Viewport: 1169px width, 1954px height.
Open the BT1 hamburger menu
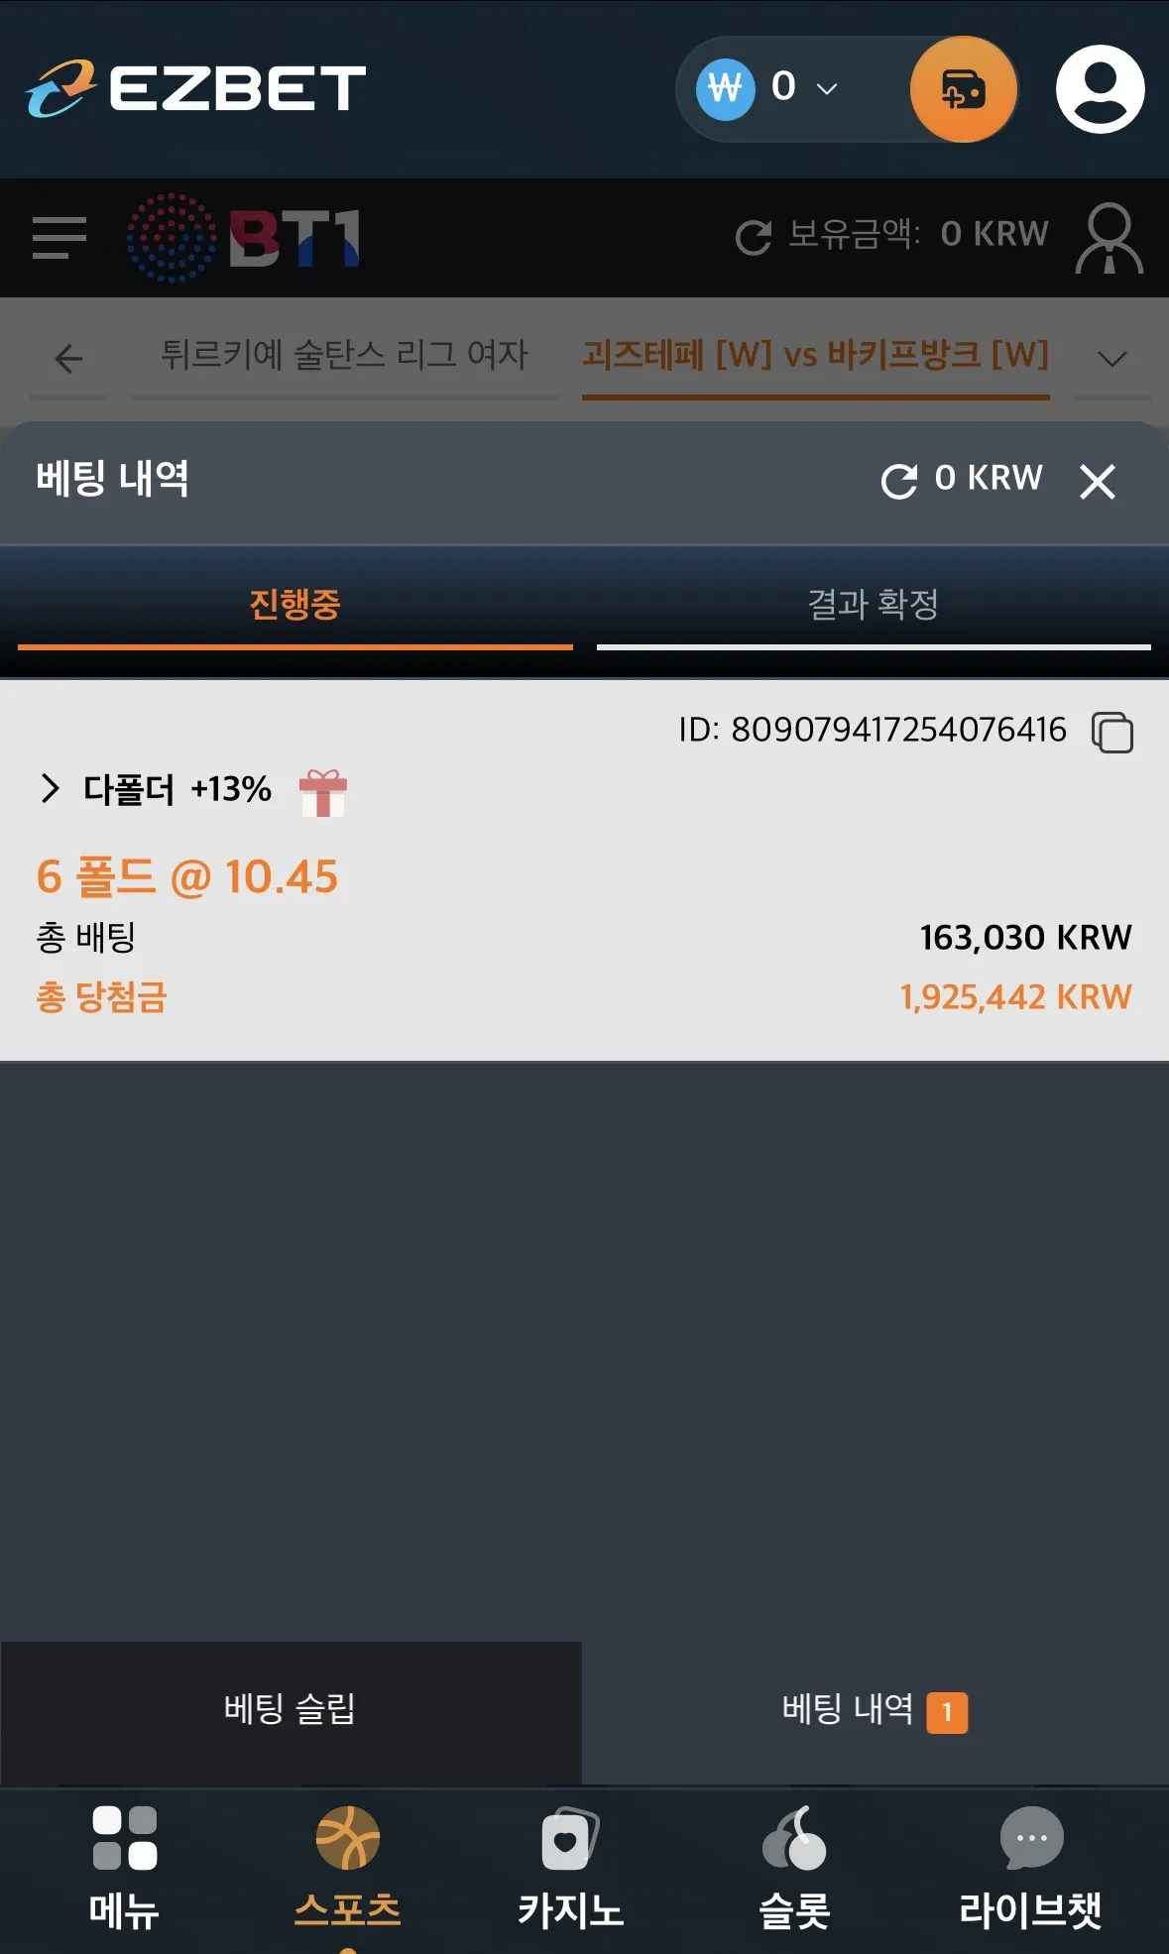(59, 238)
